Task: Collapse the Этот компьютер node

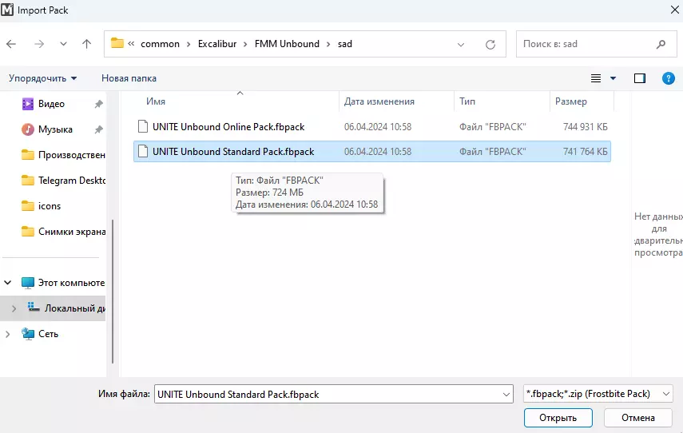Action: pos(8,283)
